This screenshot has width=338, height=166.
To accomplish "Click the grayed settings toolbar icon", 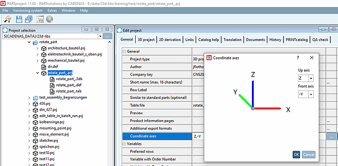I will click(x=40, y=19).
